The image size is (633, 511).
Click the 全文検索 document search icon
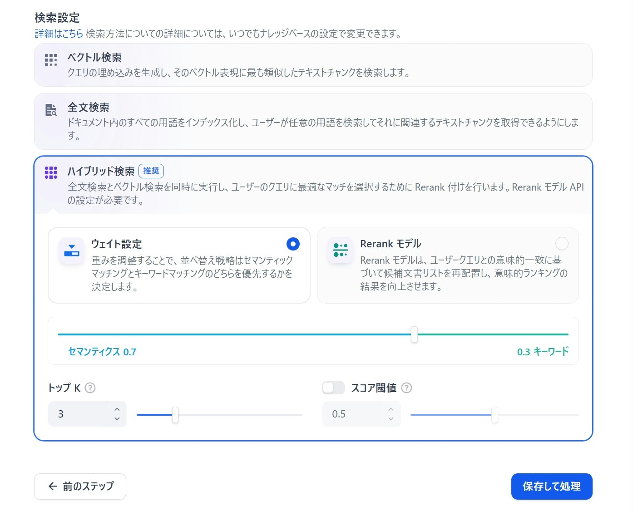(50, 110)
